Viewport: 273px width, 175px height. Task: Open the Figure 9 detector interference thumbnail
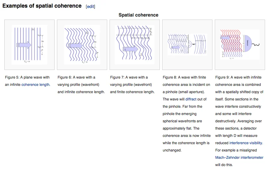pos(240,45)
